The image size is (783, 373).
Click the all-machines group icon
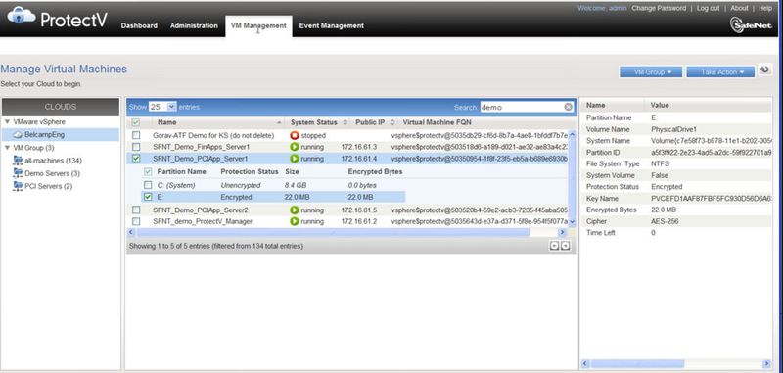18,161
